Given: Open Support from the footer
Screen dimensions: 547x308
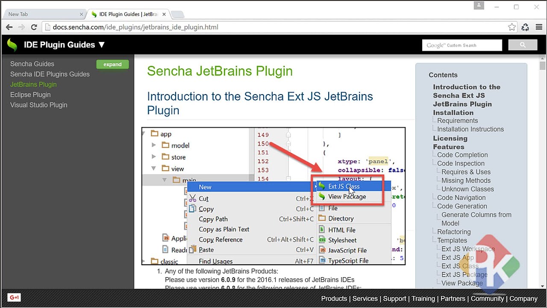Looking at the screenshot, I should [394, 299].
